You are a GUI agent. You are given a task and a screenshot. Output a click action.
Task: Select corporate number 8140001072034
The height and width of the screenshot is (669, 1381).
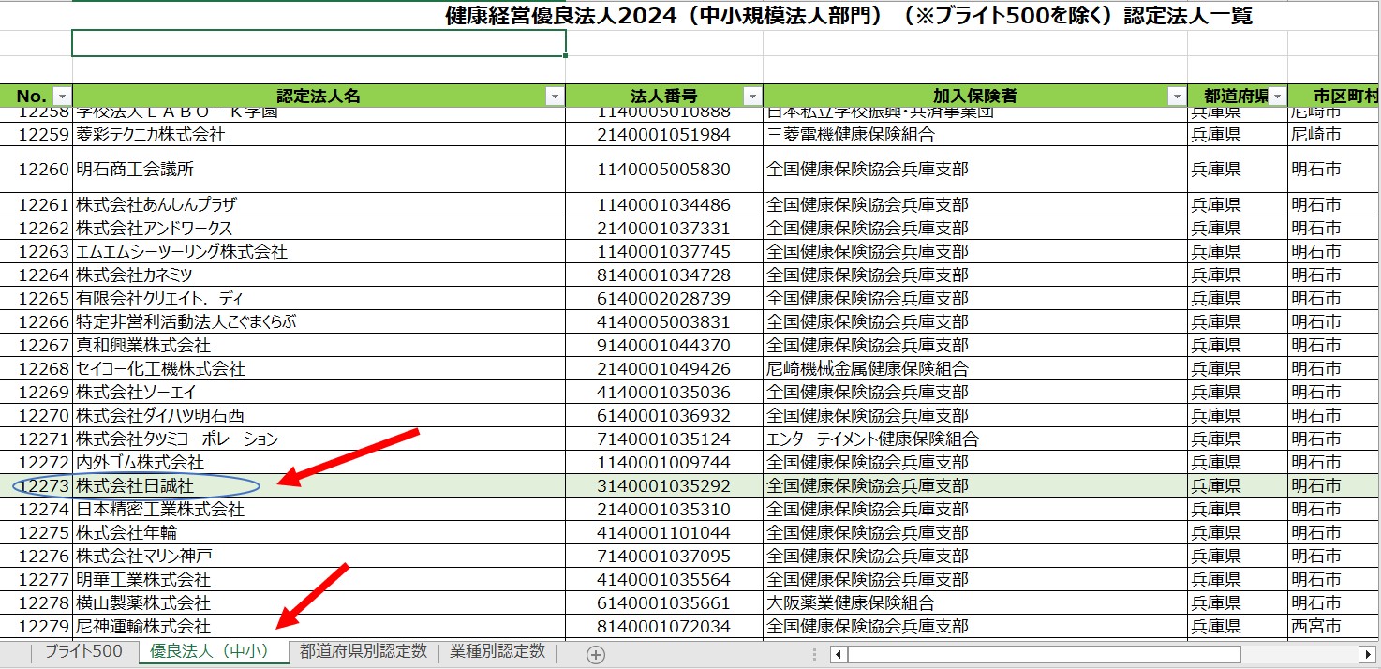point(664,627)
